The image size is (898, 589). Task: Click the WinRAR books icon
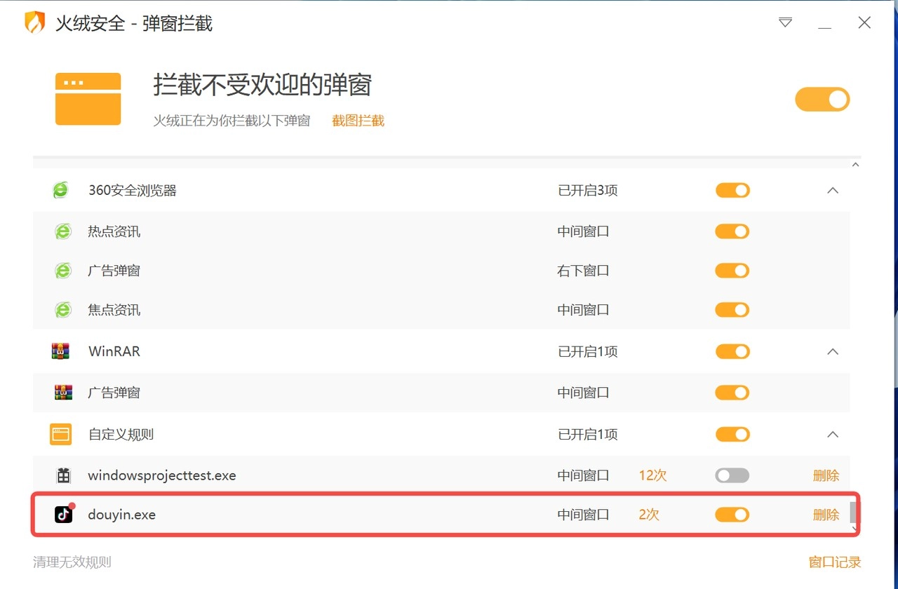61,351
